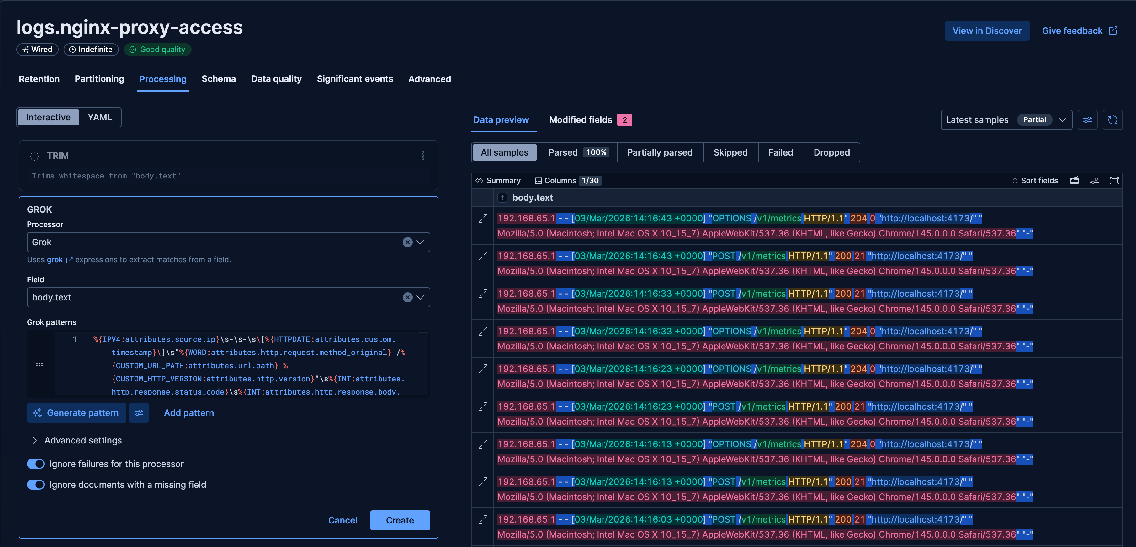The height and width of the screenshot is (547, 1136).
Task: Switch to the Schema tab
Action: [x=218, y=79]
